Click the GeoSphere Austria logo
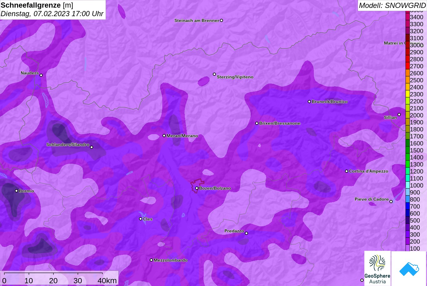 point(377,268)
